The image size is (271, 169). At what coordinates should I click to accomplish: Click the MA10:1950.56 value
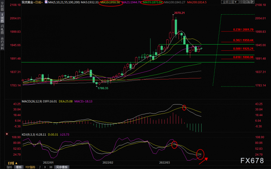click(x=110, y=2)
